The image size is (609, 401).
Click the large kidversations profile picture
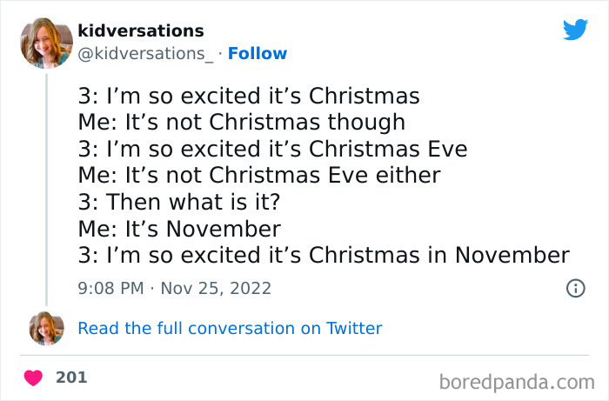(46, 43)
